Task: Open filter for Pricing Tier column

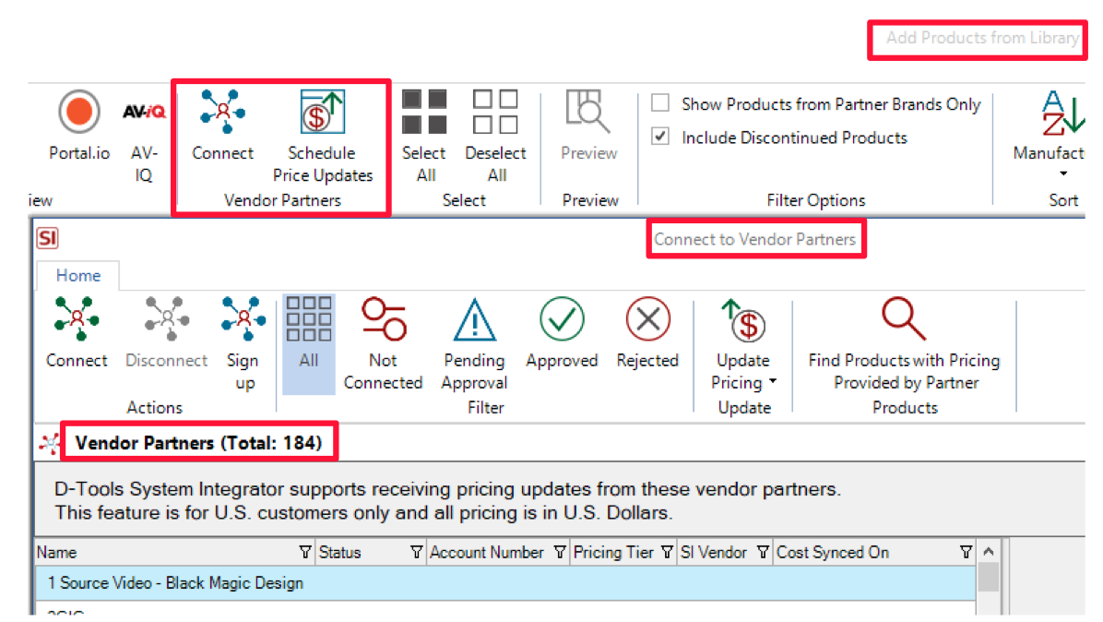Action: [667, 553]
